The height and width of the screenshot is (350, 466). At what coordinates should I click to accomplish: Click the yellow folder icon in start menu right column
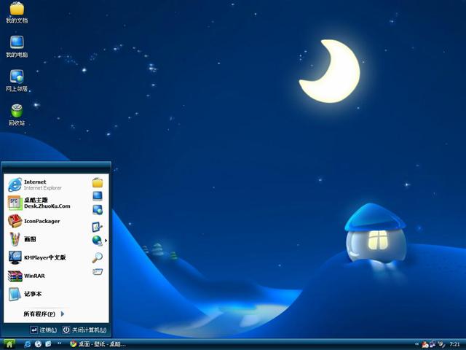98,182
